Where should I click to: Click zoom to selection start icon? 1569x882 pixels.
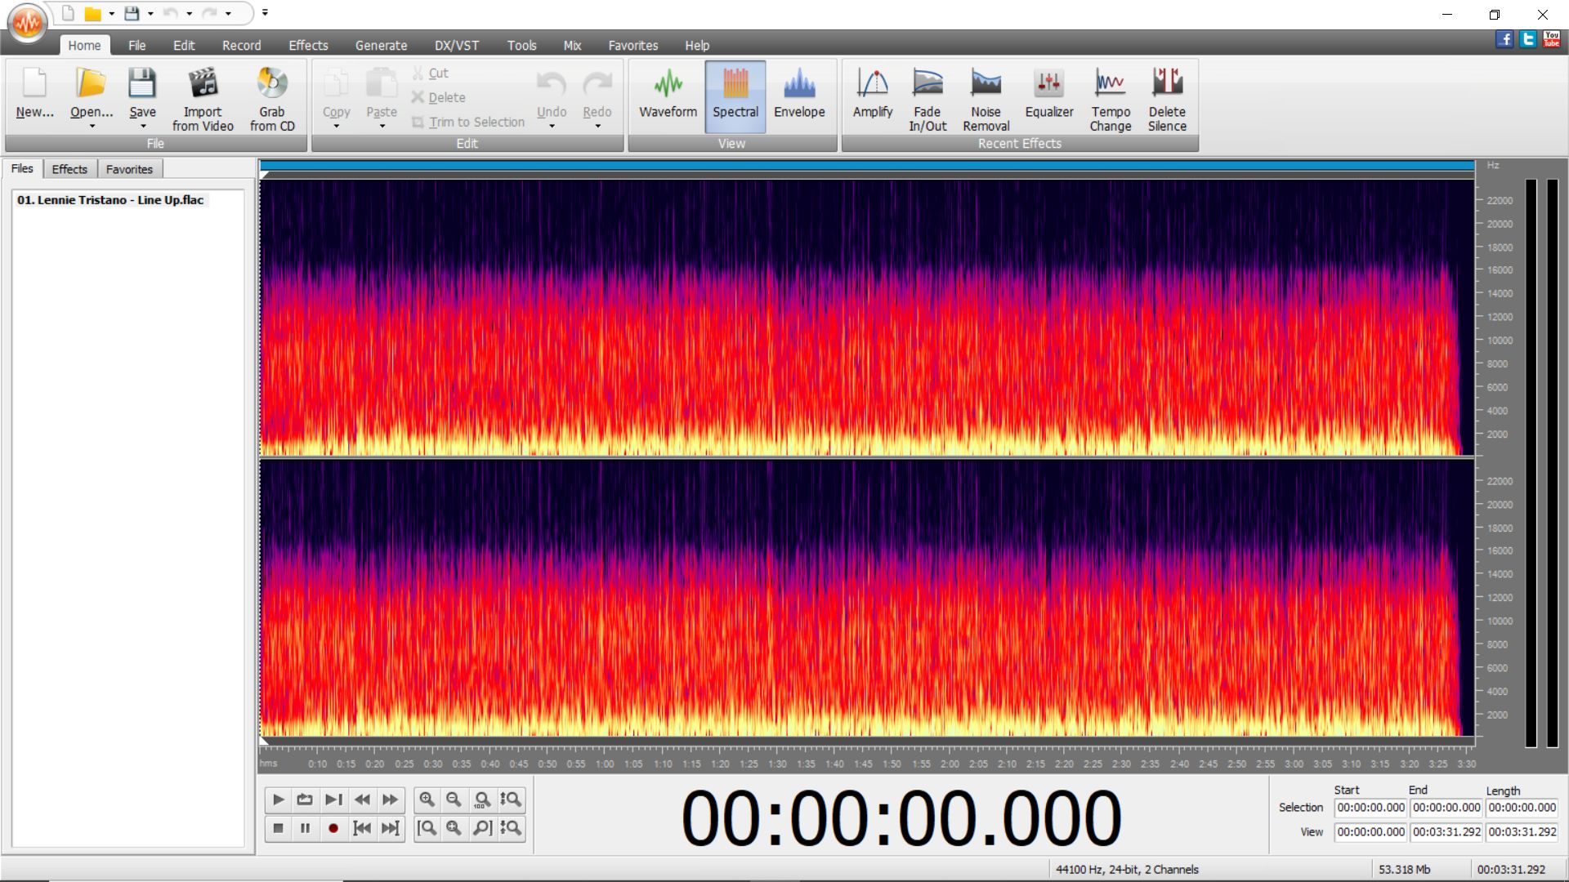tap(427, 828)
